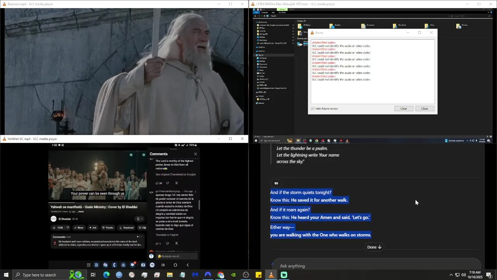Click the quote icon above highlighted text
The height and width of the screenshot is (280, 497).
(x=276, y=184)
